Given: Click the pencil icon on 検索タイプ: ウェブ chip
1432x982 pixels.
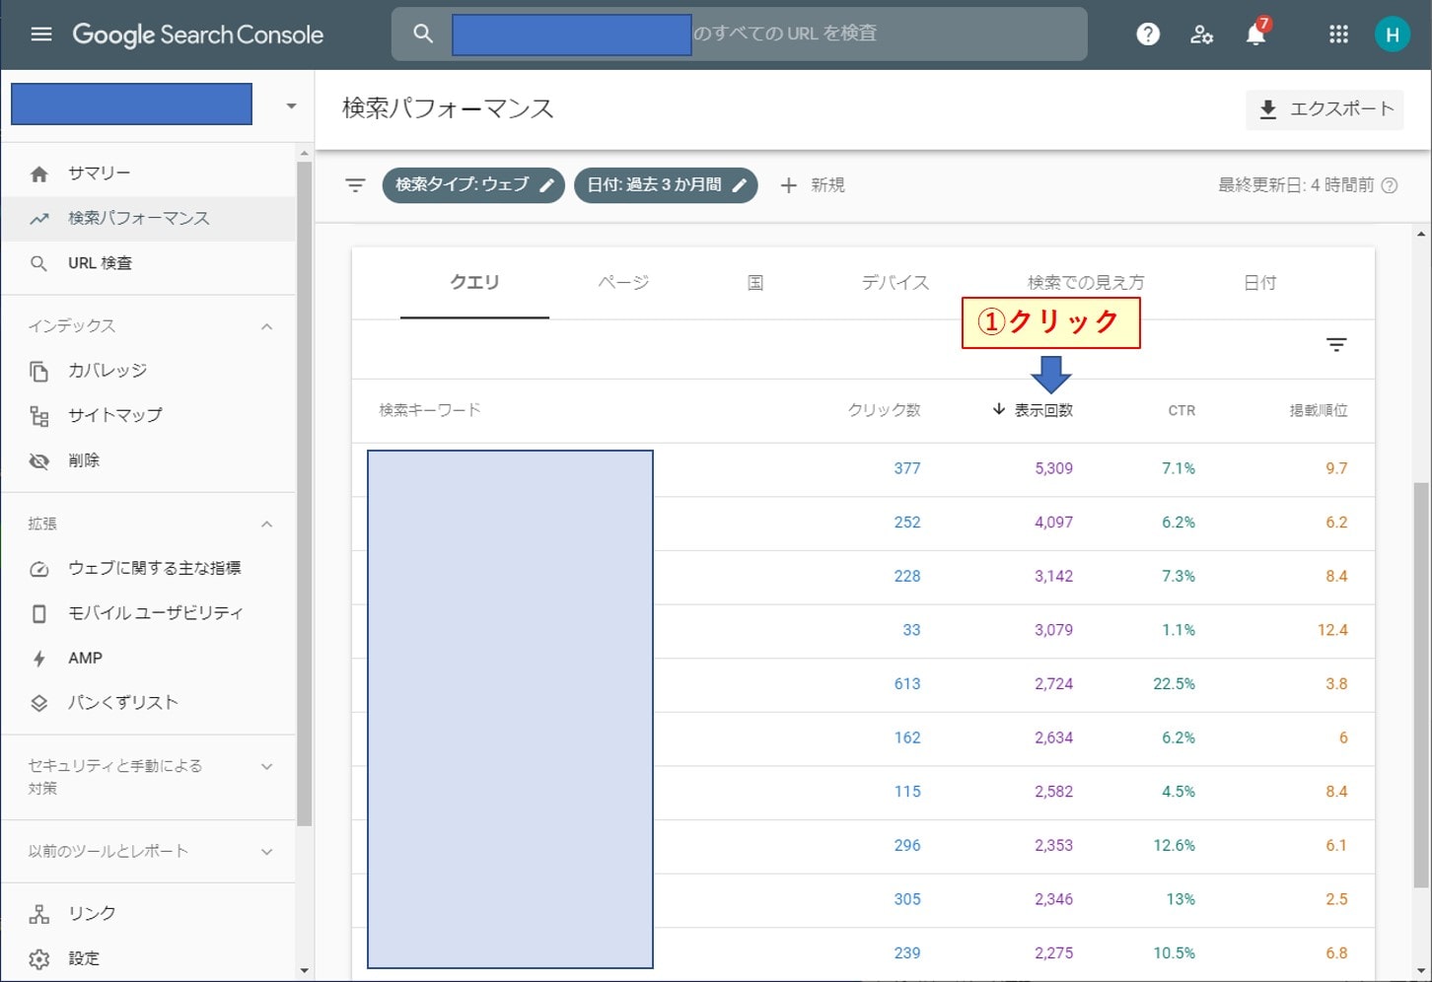Looking at the screenshot, I should [x=546, y=185].
